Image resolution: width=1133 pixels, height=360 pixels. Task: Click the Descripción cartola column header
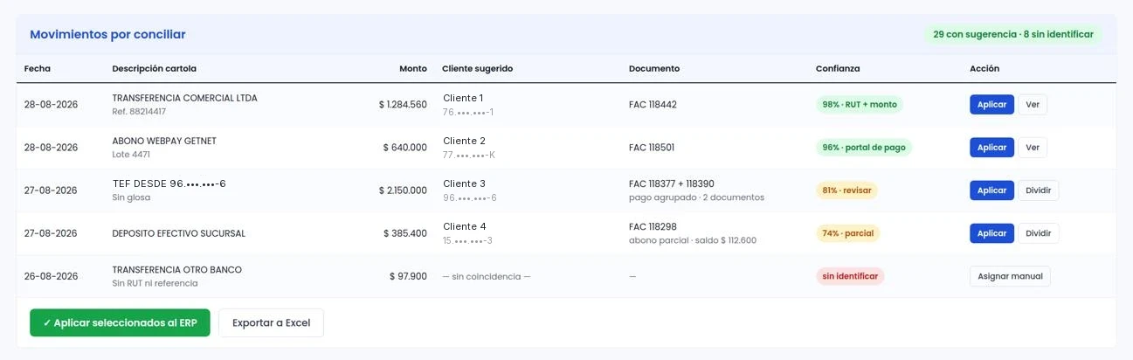155,68
